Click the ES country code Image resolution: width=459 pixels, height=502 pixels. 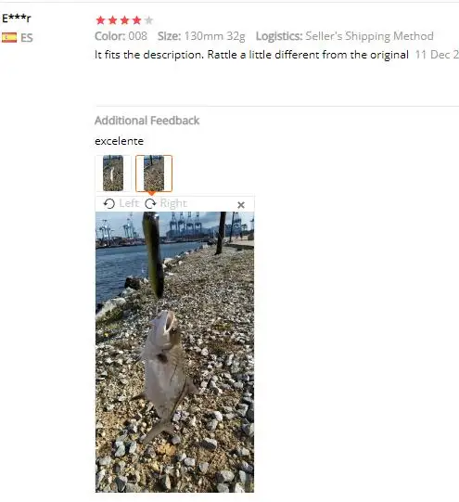pyautogui.click(x=27, y=38)
